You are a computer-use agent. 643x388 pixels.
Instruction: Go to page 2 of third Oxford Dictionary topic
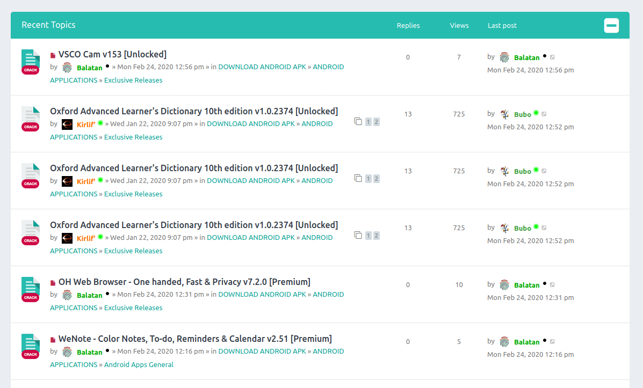pyautogui.click(x=376, y=236)
